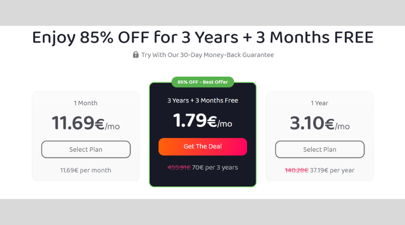Click the 70€ per 3 years text
The image size is (405, 225).
click(x=215, y=167)
